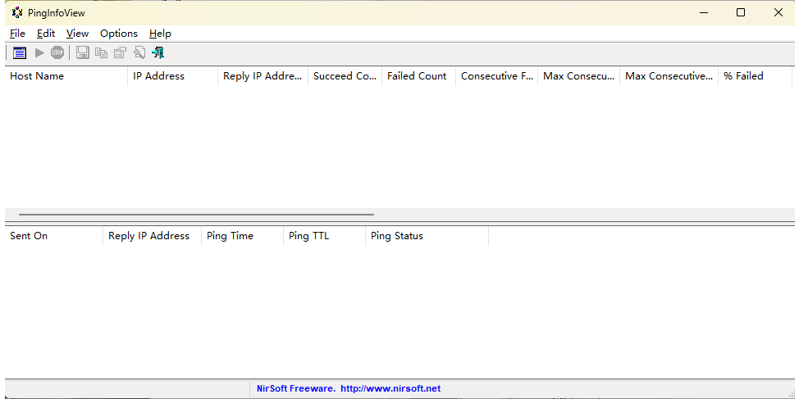799x399 pixels.
Task: Click the Exit door icon
Action: point(158,52)
